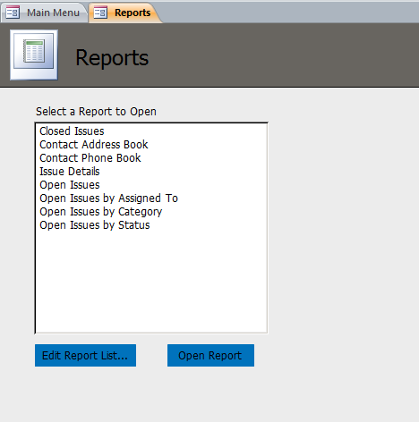The height and width of the screenshot is (422, 419).
Task: Click the Reports header title
Action: coord(112,57)
